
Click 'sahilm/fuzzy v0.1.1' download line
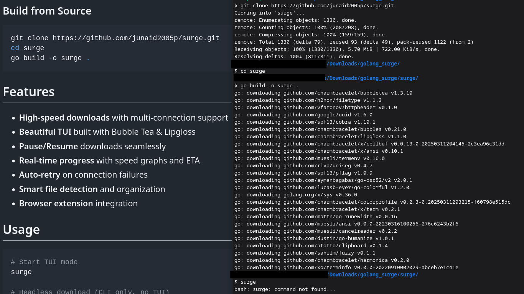point(305,253)
